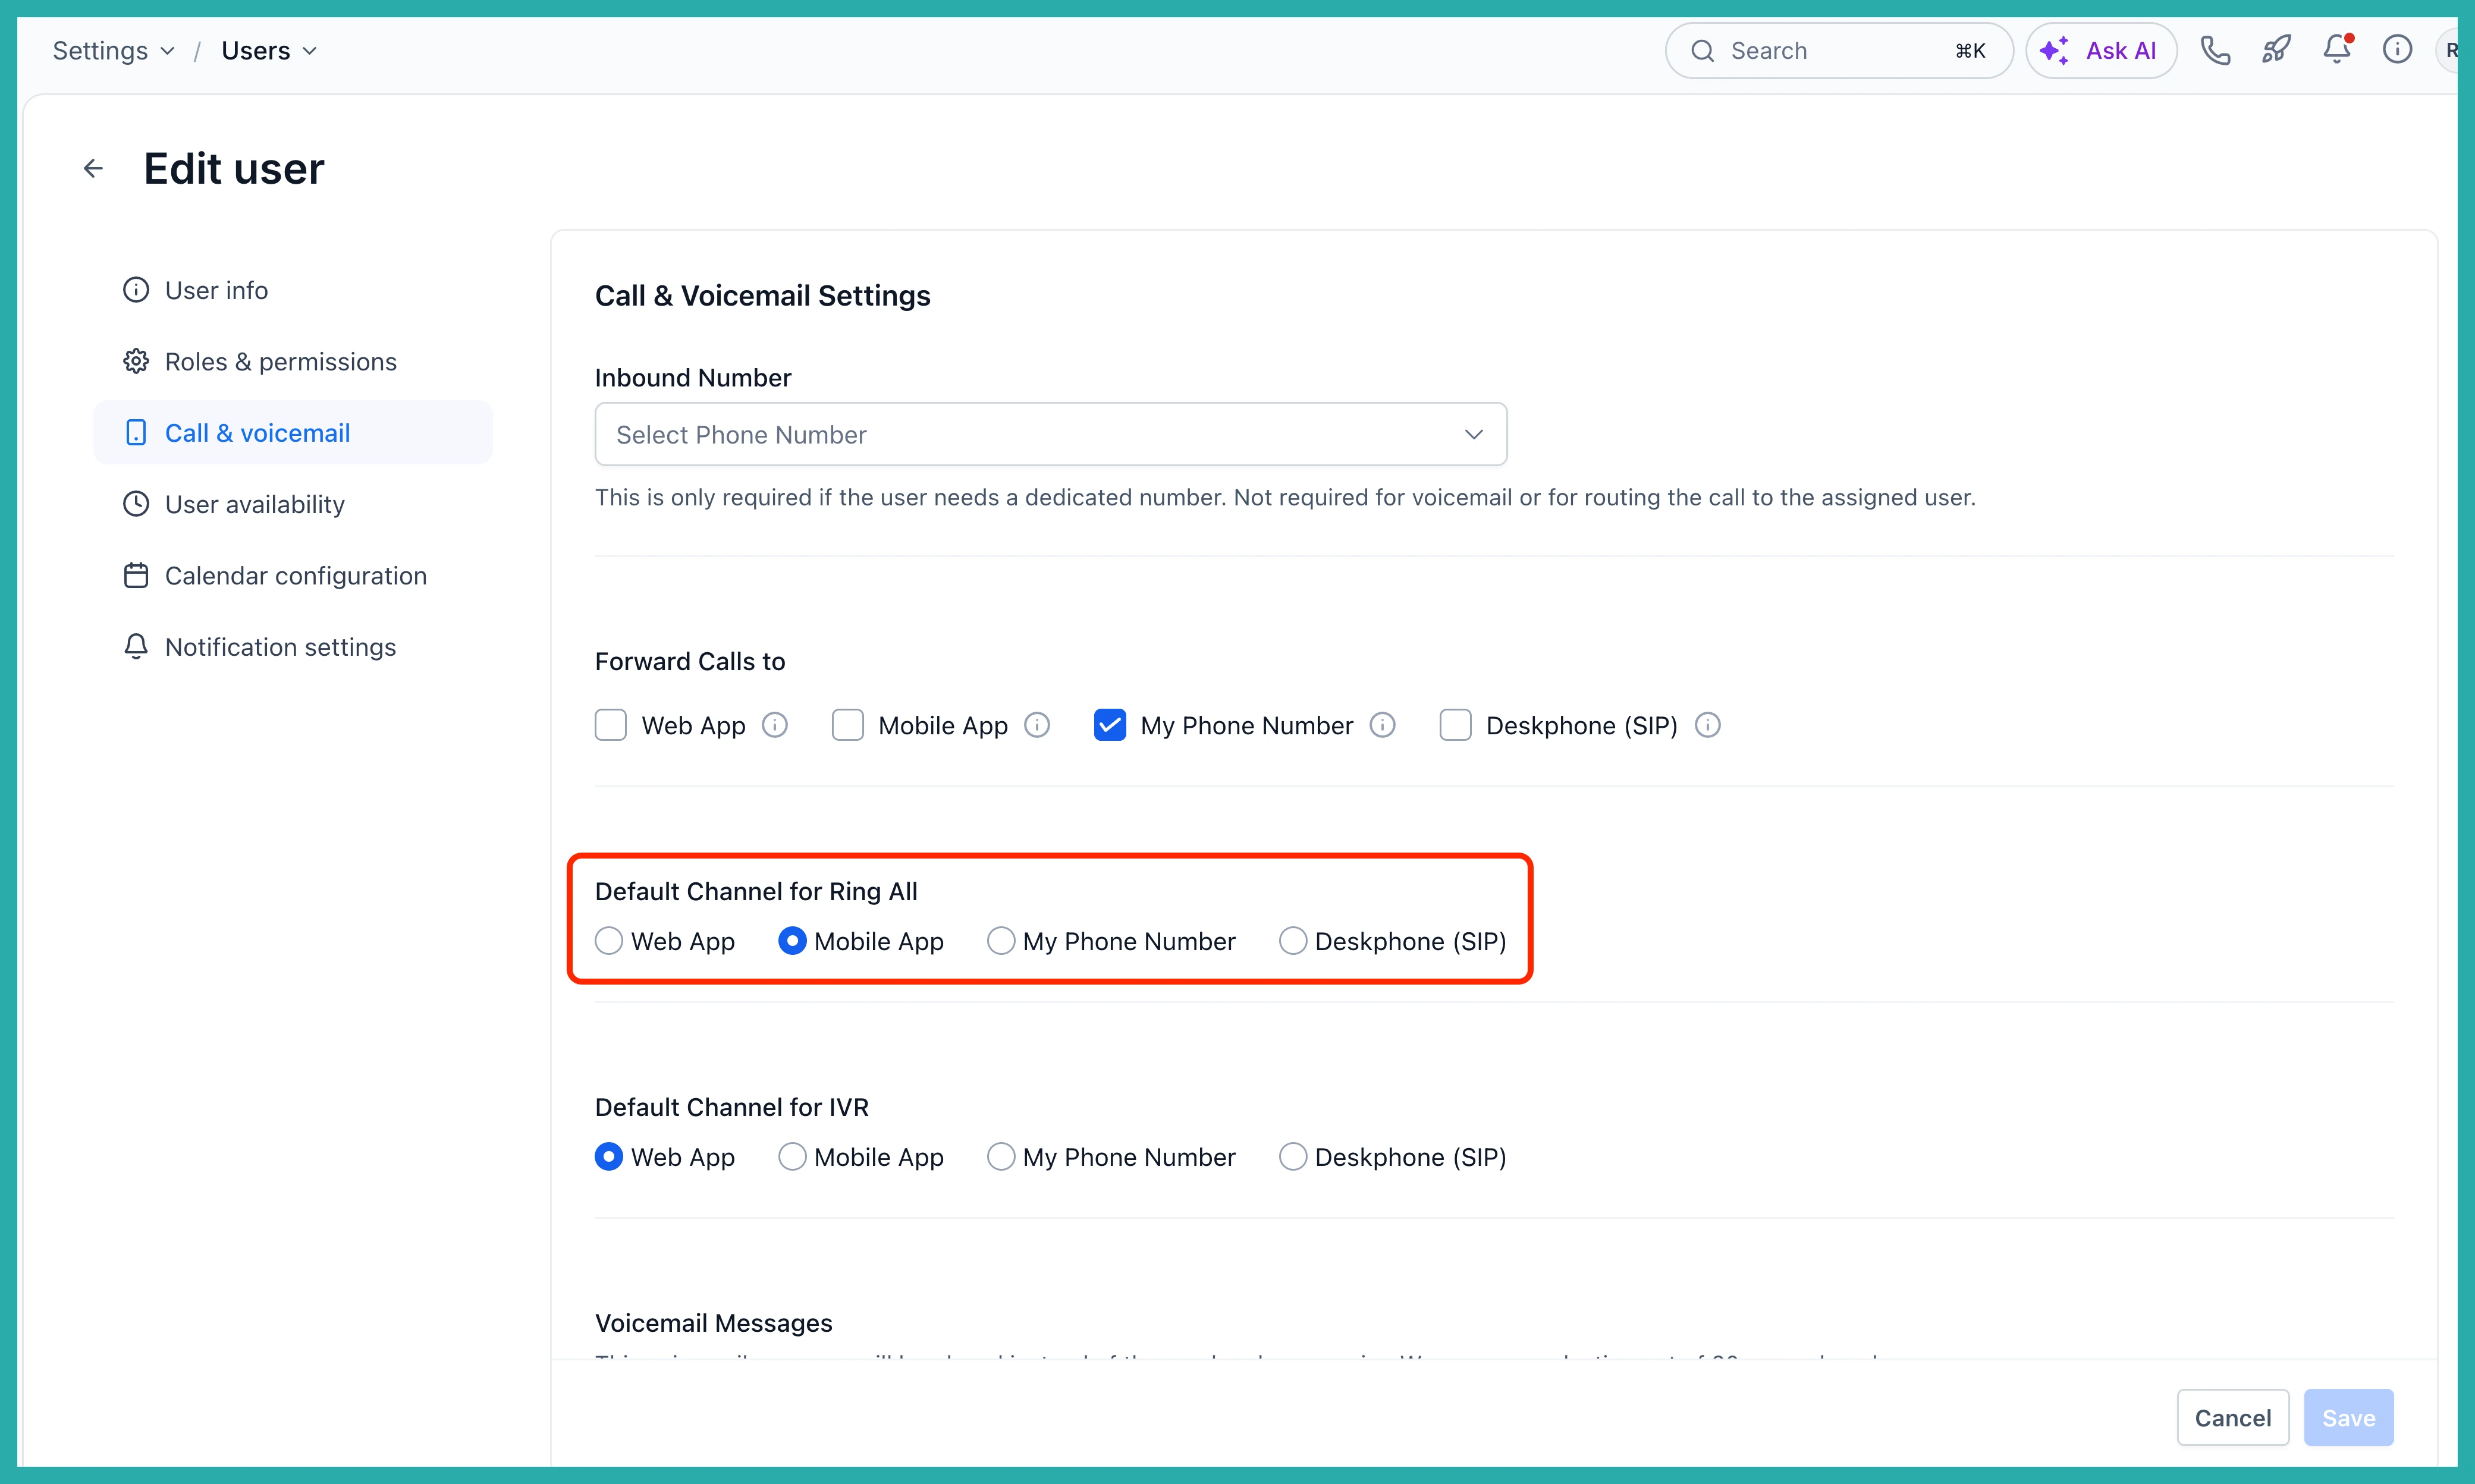
Task: Enable the Mobile App forward calls checkbox
Action: point(847,725)
